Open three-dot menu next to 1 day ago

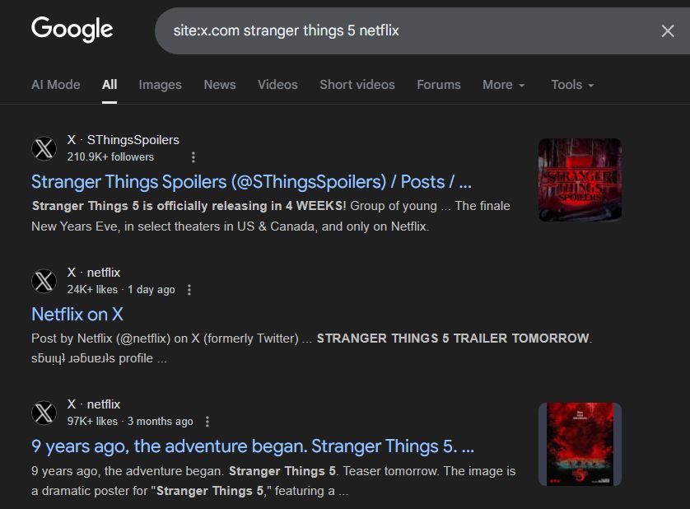tap(189, 290)
